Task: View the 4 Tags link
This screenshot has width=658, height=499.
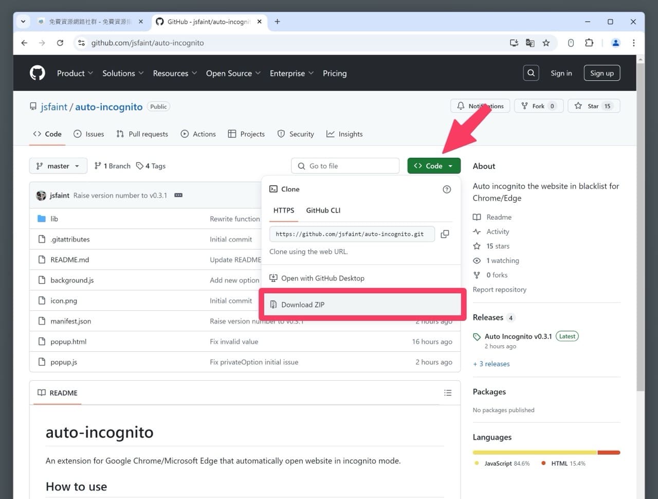Action: pyautogui.click(x=151, y=166)
